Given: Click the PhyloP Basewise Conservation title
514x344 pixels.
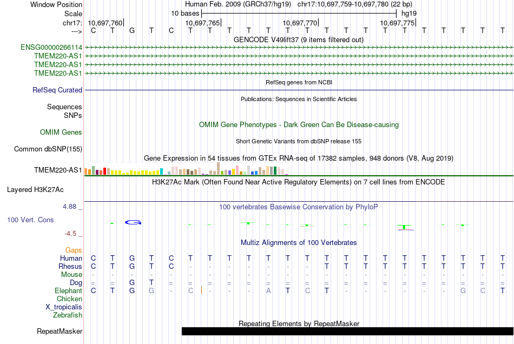Looking at the screenshot, I should pyautogui.click(x=299, y=207).
